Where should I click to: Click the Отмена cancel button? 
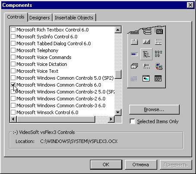[140, 165]
